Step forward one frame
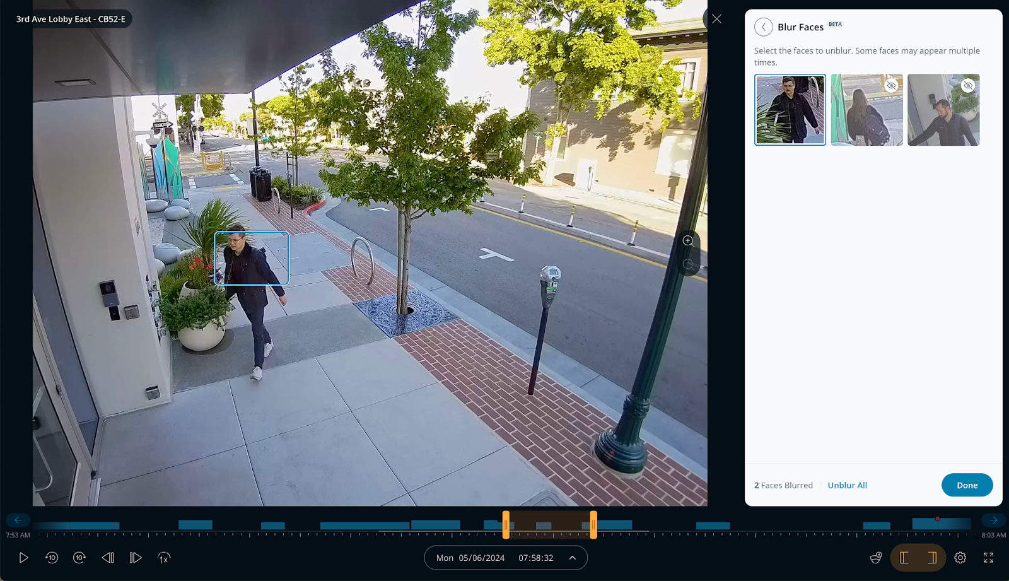 [x=136, y=558]
